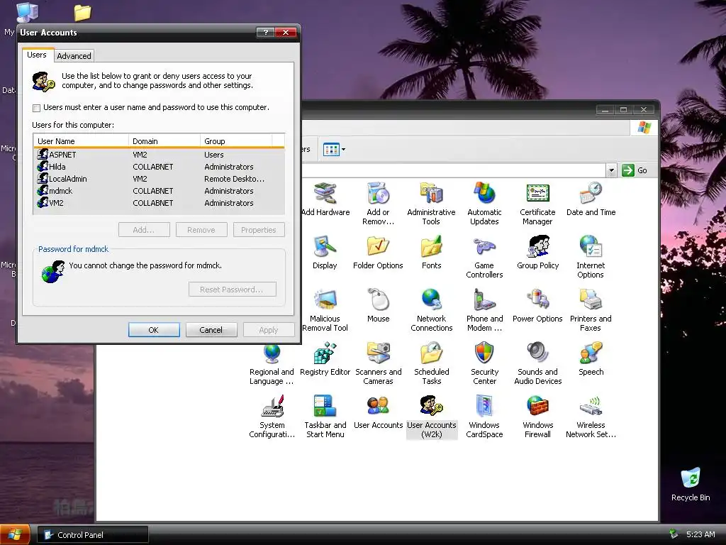726x545 pixels.
Task: Click Control Panel taskbar button
Action: (x=93, y=535)
